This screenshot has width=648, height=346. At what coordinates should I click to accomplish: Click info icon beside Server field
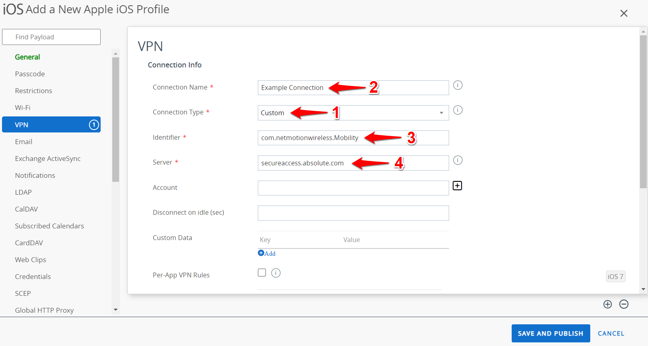pyautogui.click(x=458, y=160)
